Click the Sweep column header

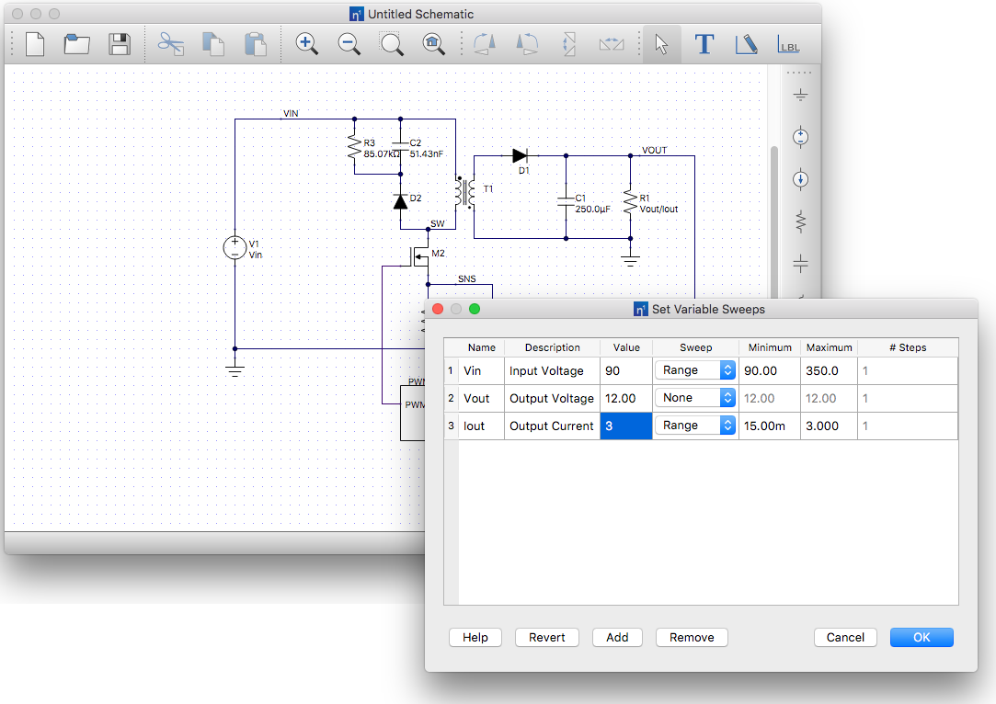695,347
